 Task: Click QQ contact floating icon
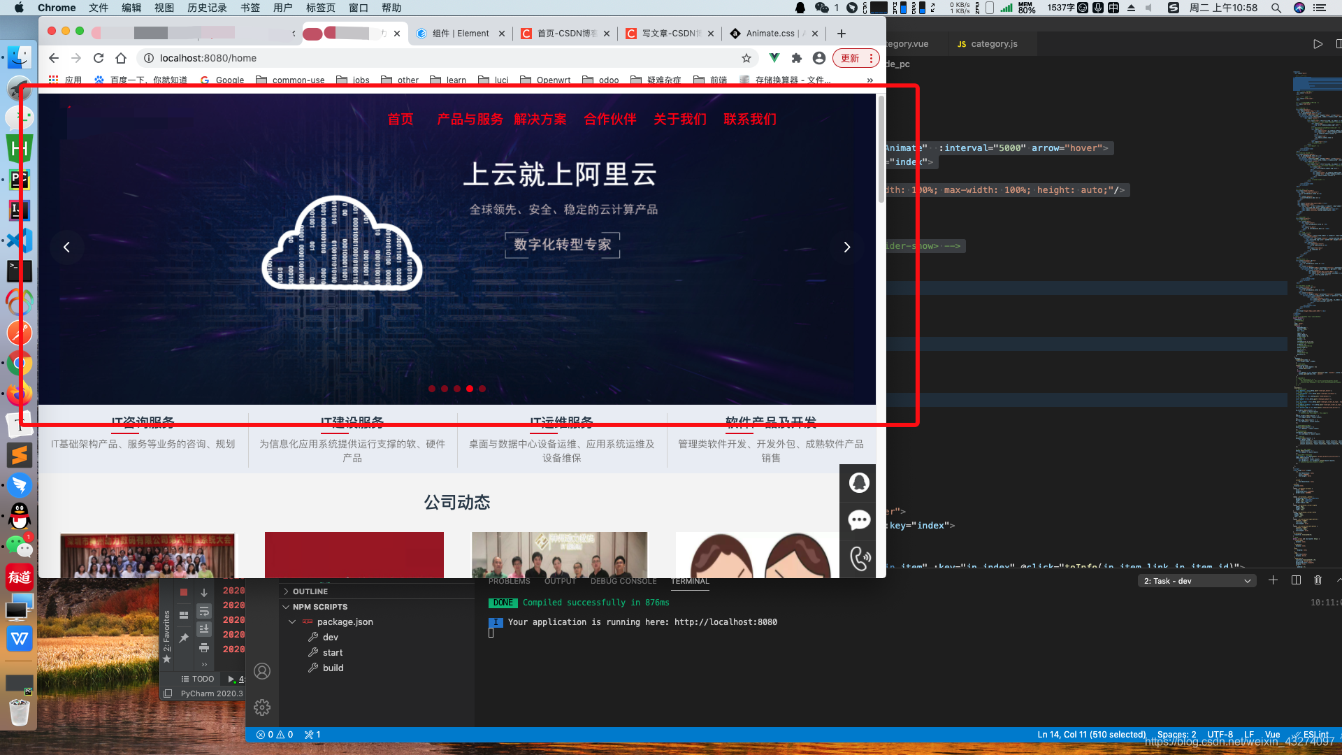pyautogui.click(x=858, y=483)
